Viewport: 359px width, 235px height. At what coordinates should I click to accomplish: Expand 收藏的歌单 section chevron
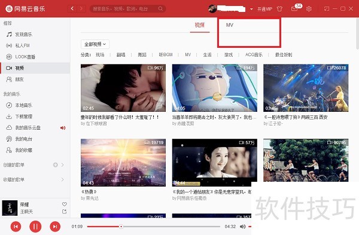click(62, 179)
